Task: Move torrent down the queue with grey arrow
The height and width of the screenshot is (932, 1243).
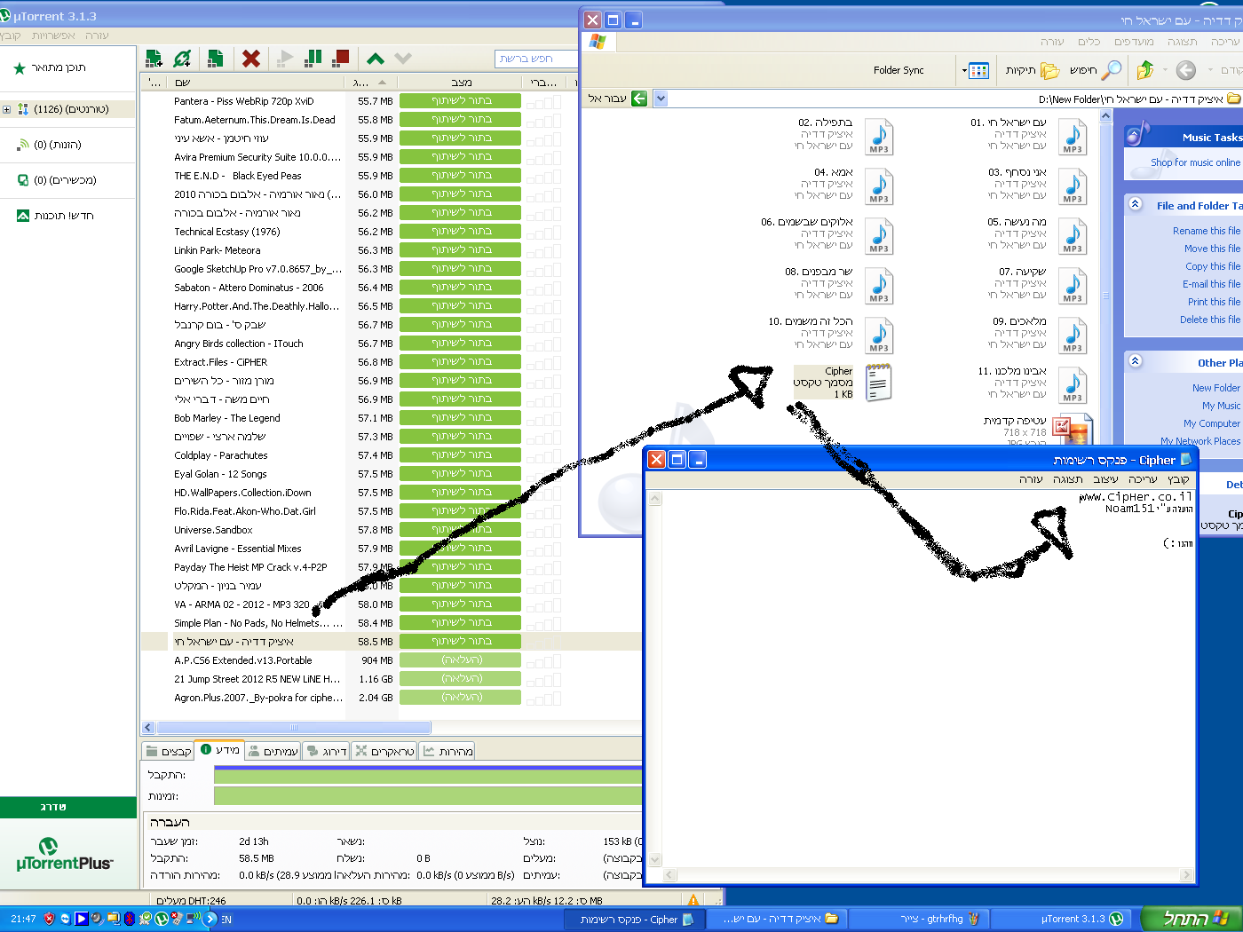Action: tap(403, 59)
